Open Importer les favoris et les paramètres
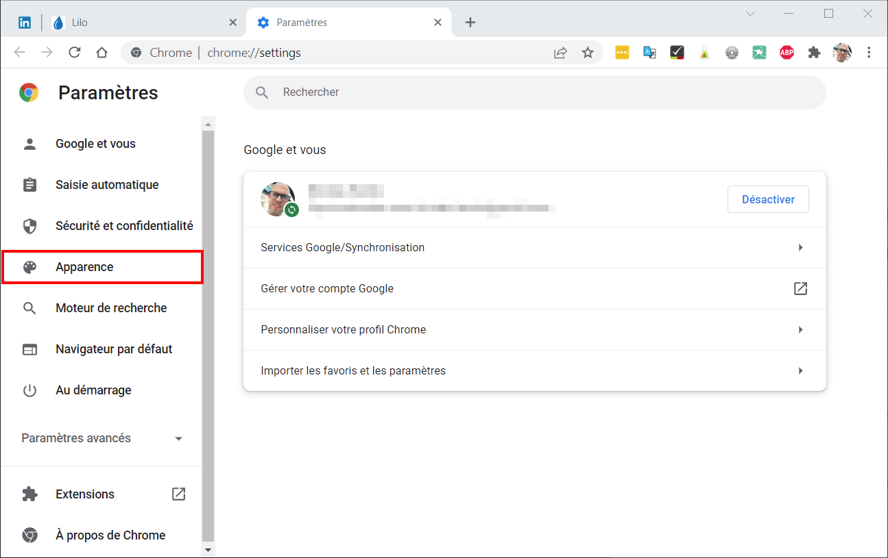888x558 pixels. tap(535, 370)
